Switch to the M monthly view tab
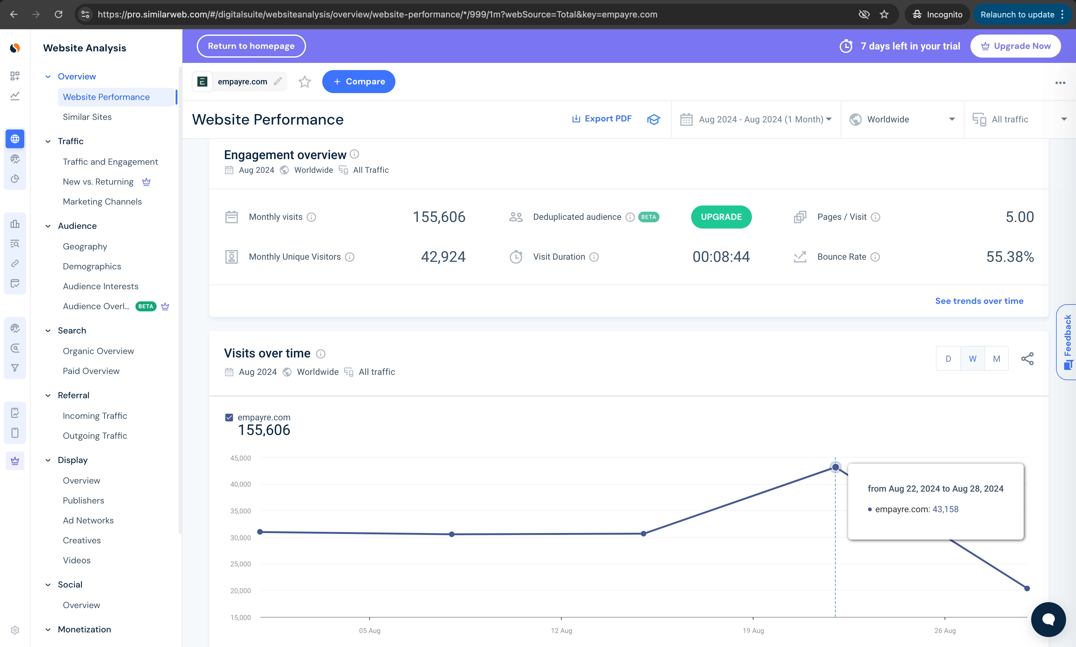1076x647 pixels. click(997, 358)
